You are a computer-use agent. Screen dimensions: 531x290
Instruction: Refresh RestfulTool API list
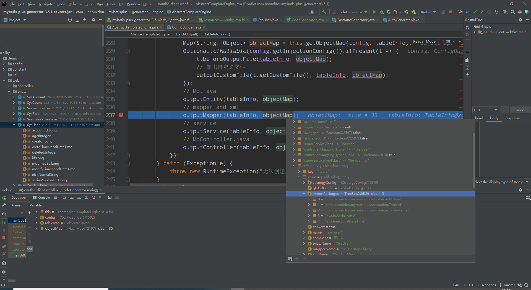point(467,28)
